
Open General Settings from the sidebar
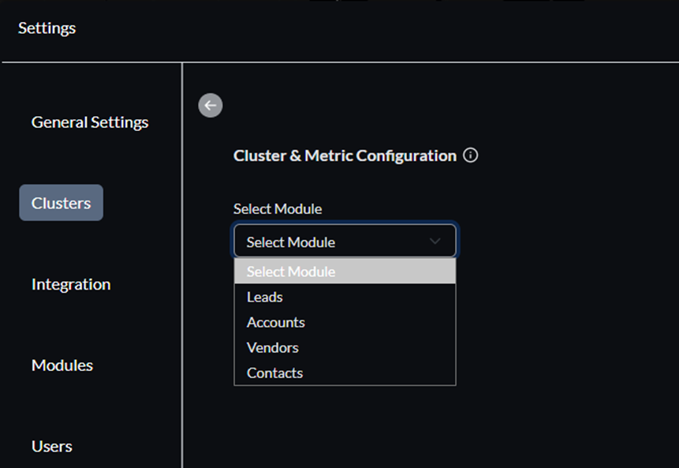[x=89, y=122]
